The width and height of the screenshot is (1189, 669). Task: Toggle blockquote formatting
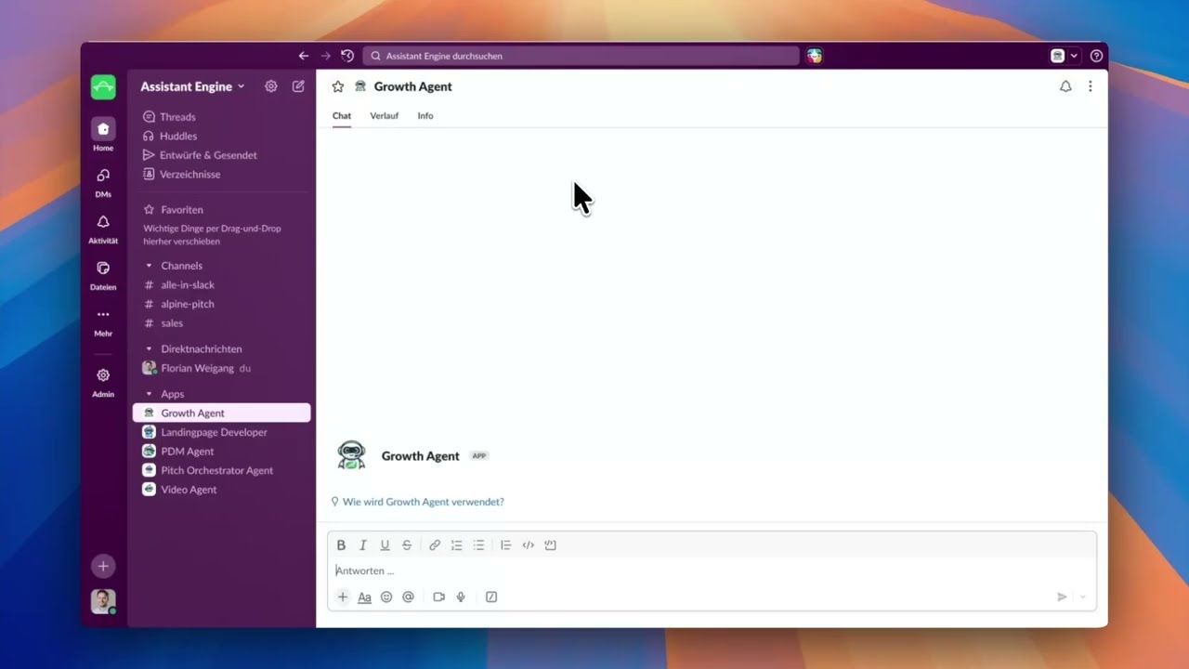point(505,545)
